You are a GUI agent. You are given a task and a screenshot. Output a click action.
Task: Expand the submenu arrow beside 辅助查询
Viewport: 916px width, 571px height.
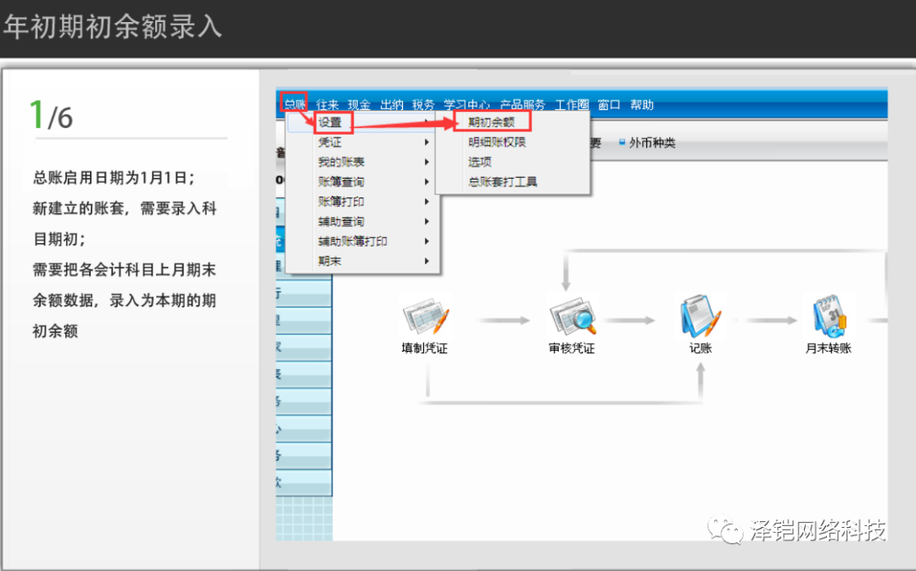click(x=427, y=221)
